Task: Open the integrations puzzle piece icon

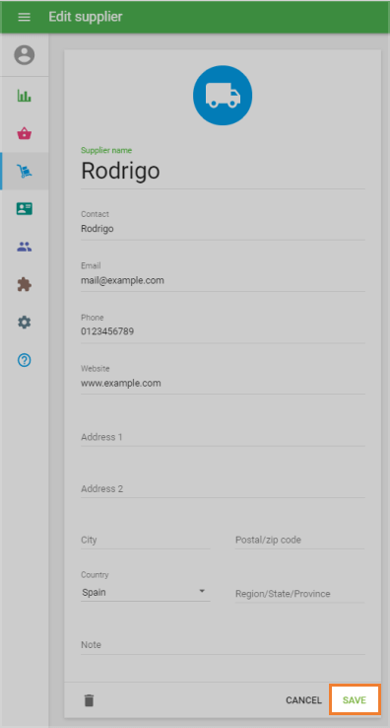Action: pyautogui.click(x=24, y=284)
